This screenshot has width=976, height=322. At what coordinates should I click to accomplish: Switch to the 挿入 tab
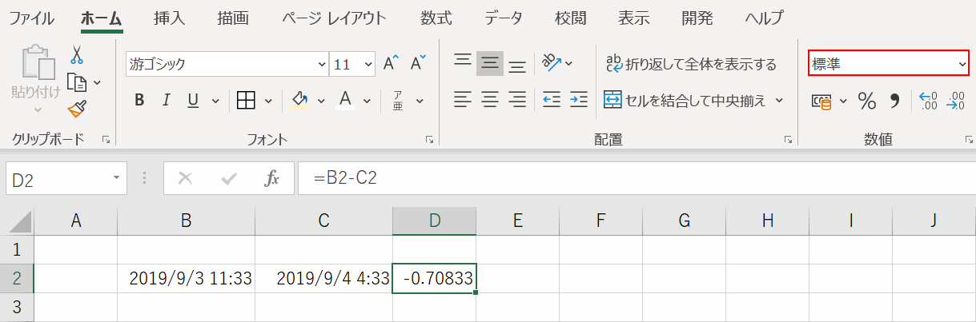click(x=169, y=18)
